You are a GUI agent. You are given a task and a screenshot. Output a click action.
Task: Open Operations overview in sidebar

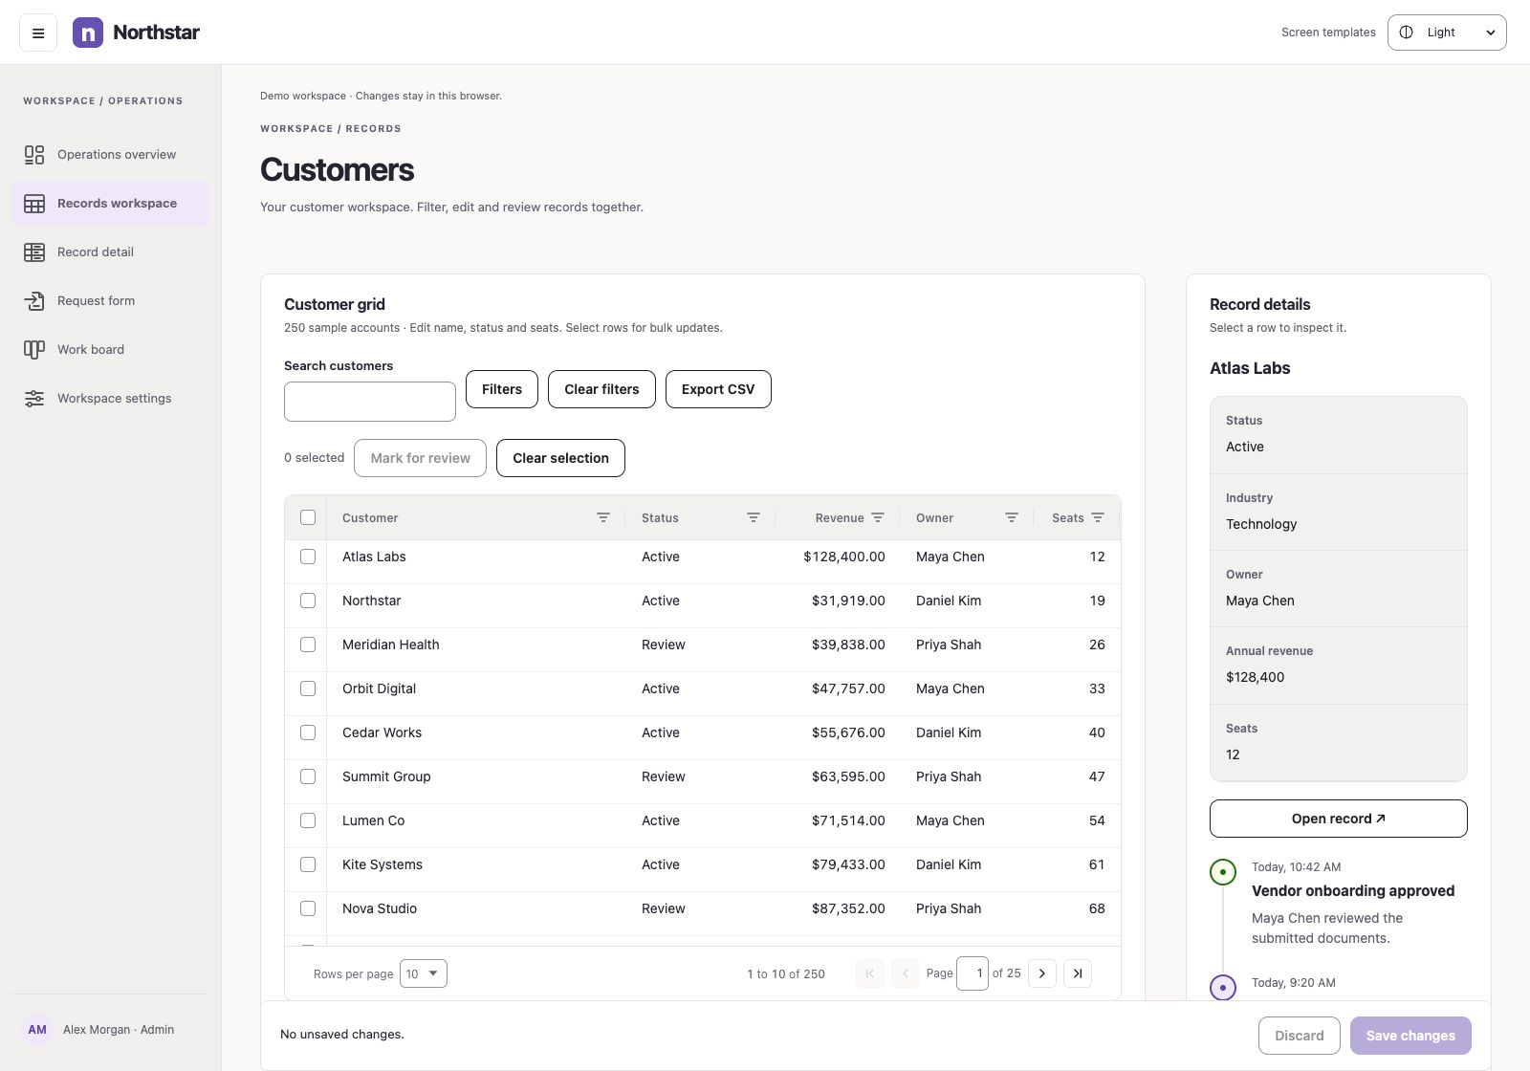[x=111, y=155]
